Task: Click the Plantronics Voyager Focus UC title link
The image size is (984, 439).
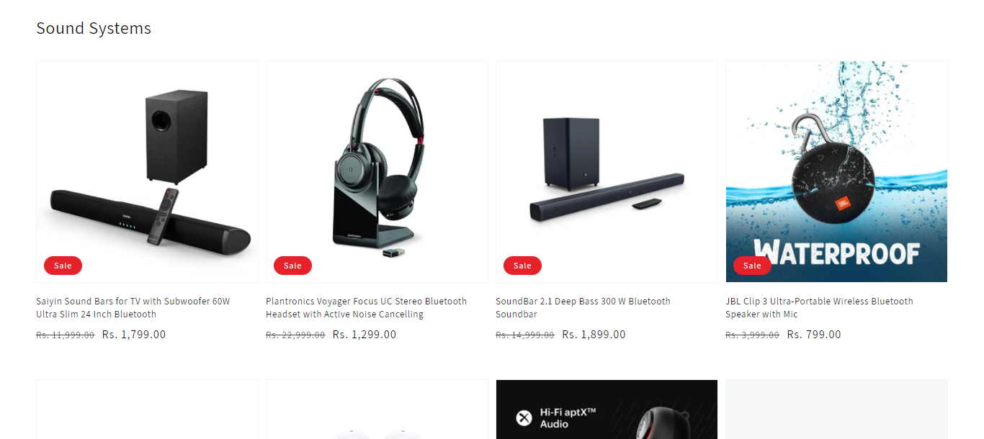Action: (x=367, y=308)
